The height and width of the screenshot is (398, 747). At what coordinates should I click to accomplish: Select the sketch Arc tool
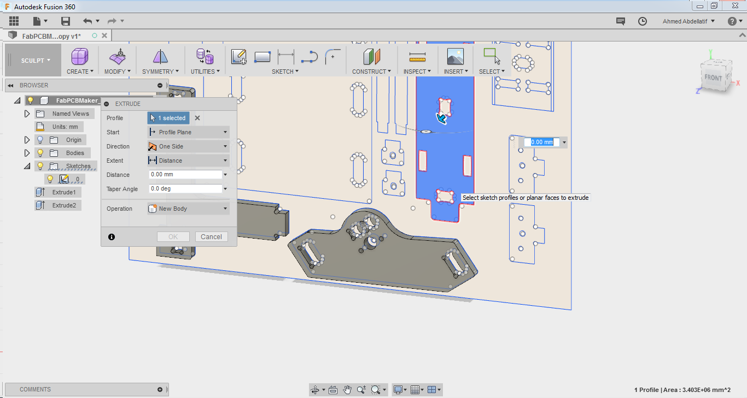[332, 56]
